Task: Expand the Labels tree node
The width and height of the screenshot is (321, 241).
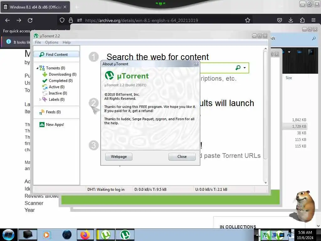Action: click(40, 99)
